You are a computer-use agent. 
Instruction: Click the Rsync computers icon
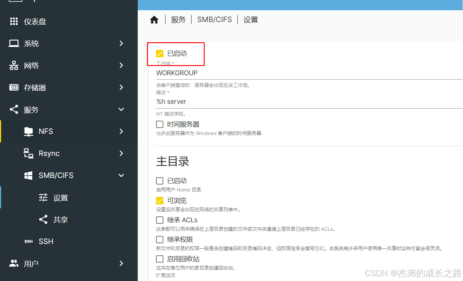pos(29,153)
